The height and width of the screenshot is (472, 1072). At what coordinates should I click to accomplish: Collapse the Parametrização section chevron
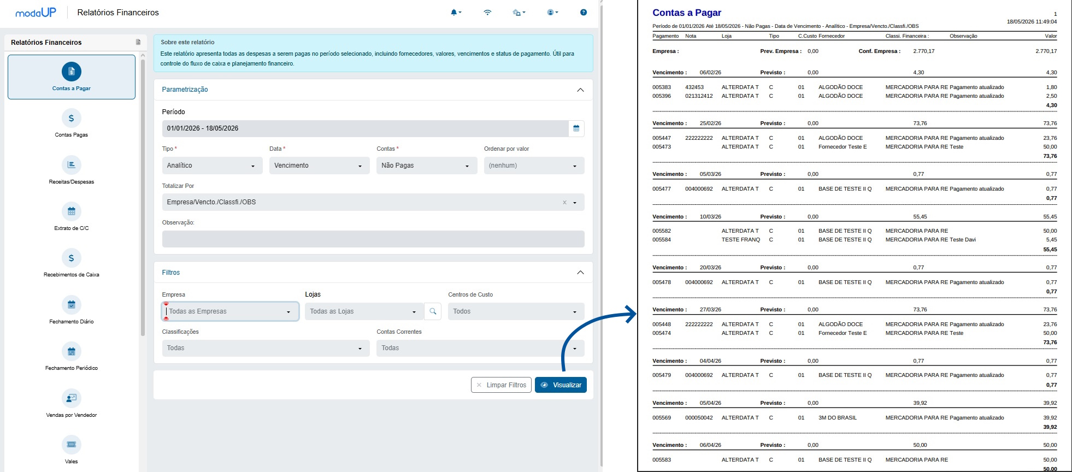(580, 90)
